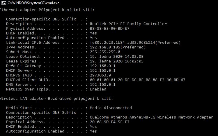Click the Default Gateway address value
218x136 pixels.
coord(103,66)
